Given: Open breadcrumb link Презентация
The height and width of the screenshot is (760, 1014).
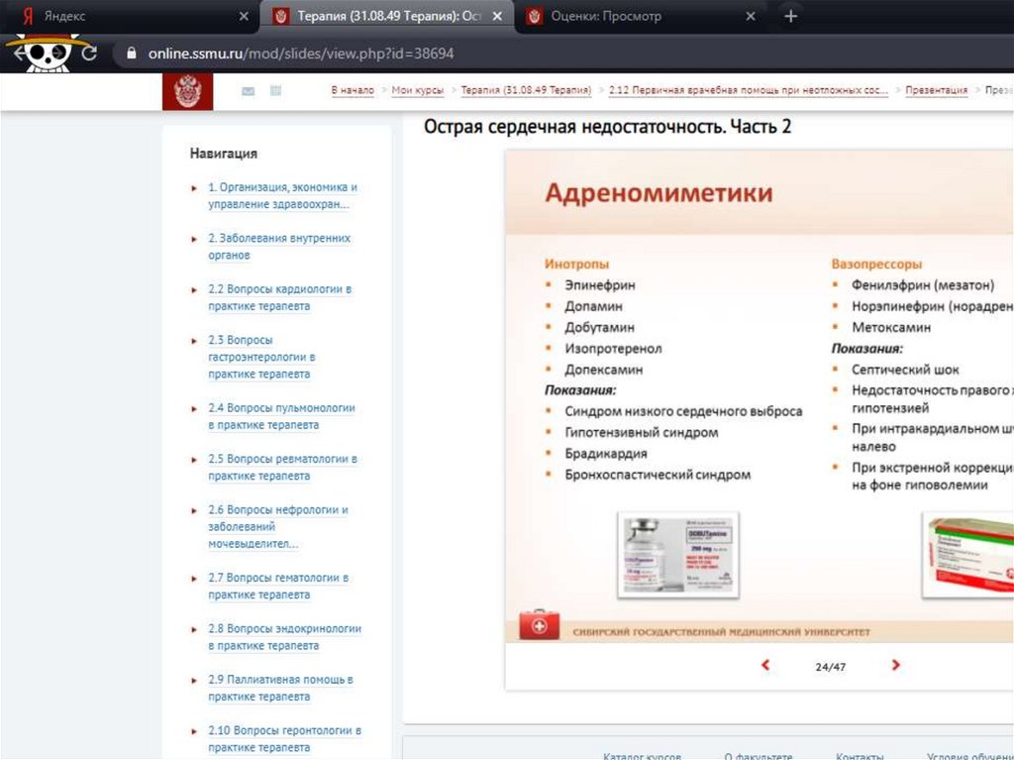Looking at the screenshot, I should [937, 90].
